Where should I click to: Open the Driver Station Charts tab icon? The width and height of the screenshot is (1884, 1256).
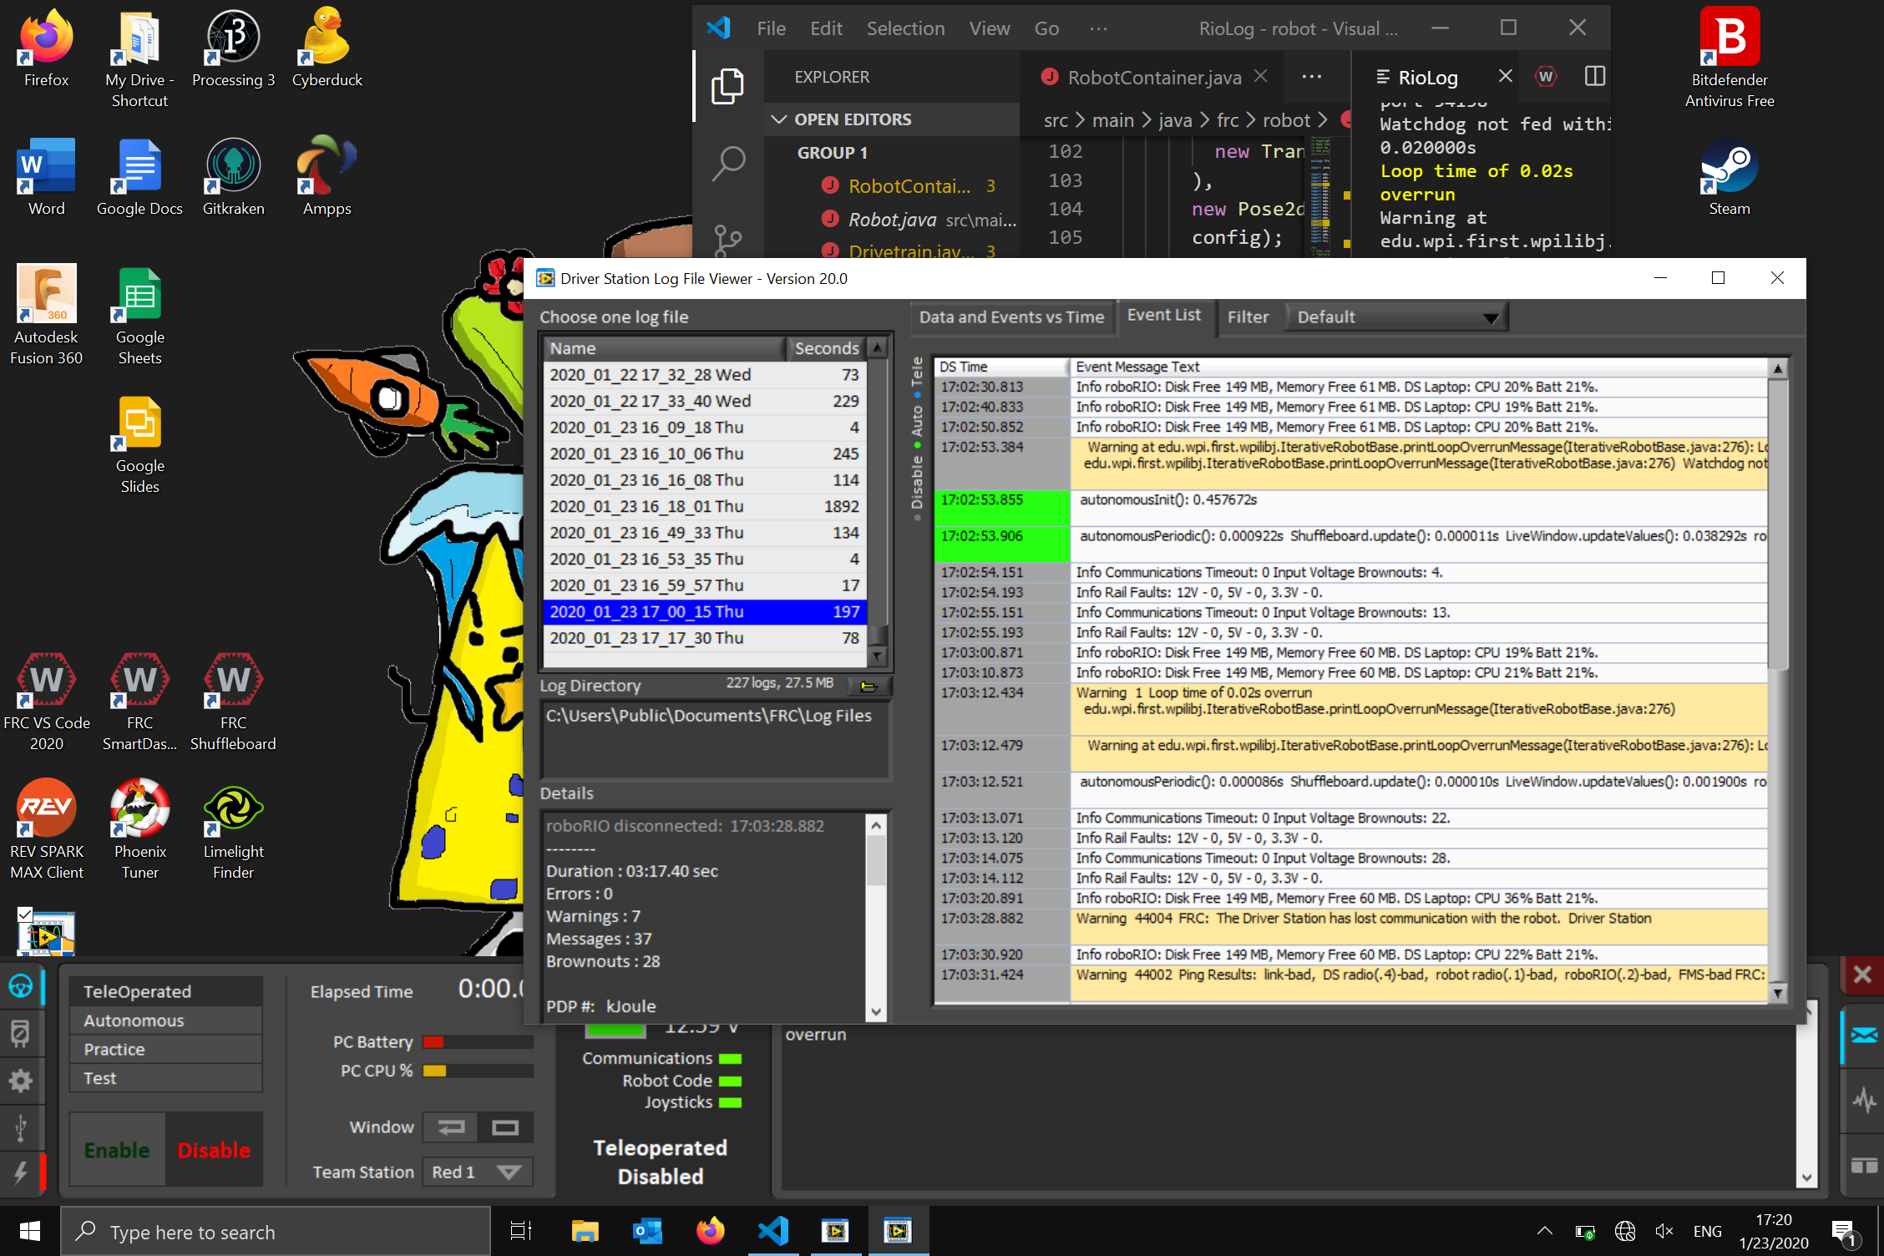coord(1863,1100)
